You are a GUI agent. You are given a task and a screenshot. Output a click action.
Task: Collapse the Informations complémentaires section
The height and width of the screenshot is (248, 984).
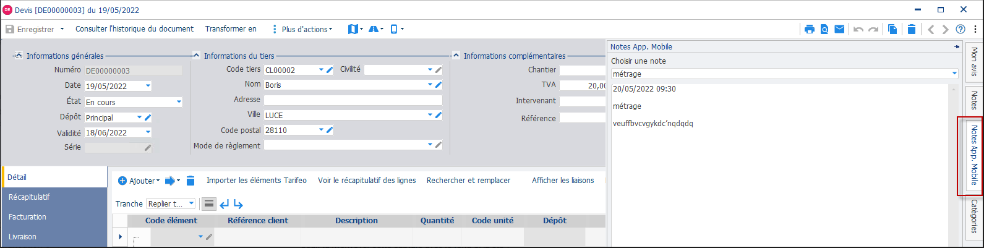click(456, 55)
